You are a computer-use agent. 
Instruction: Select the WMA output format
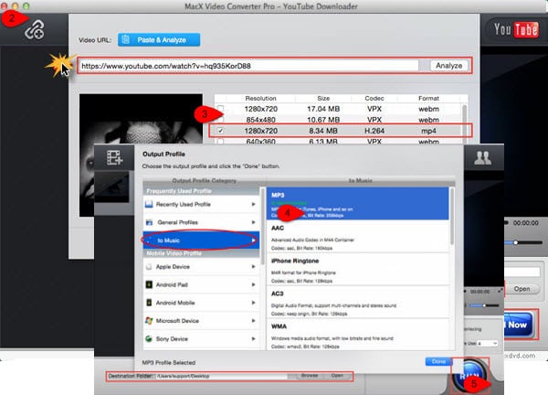click(x=357, y=336)
